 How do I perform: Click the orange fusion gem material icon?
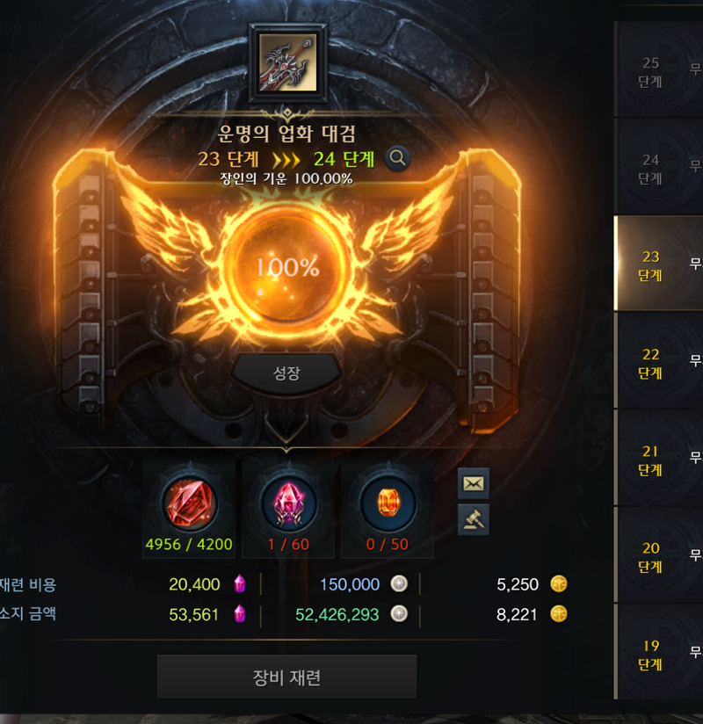pyautogui.click(x=388, y=503)
